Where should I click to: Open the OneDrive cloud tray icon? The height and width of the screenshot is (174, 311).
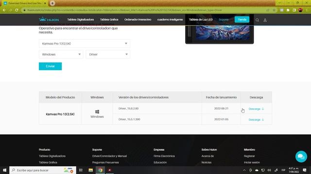pos(257,170)
